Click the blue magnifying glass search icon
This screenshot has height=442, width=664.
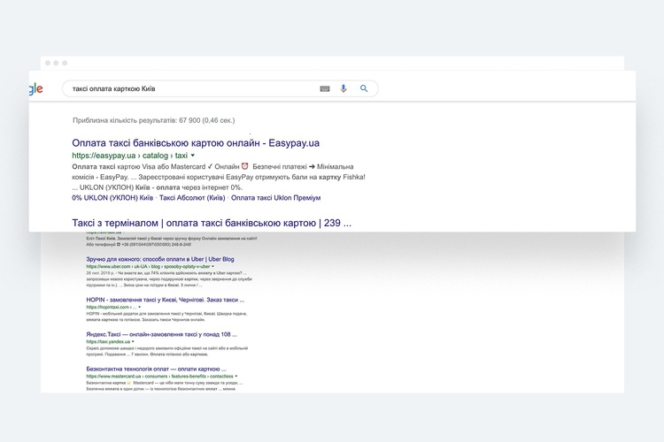(x=364, y=88)
